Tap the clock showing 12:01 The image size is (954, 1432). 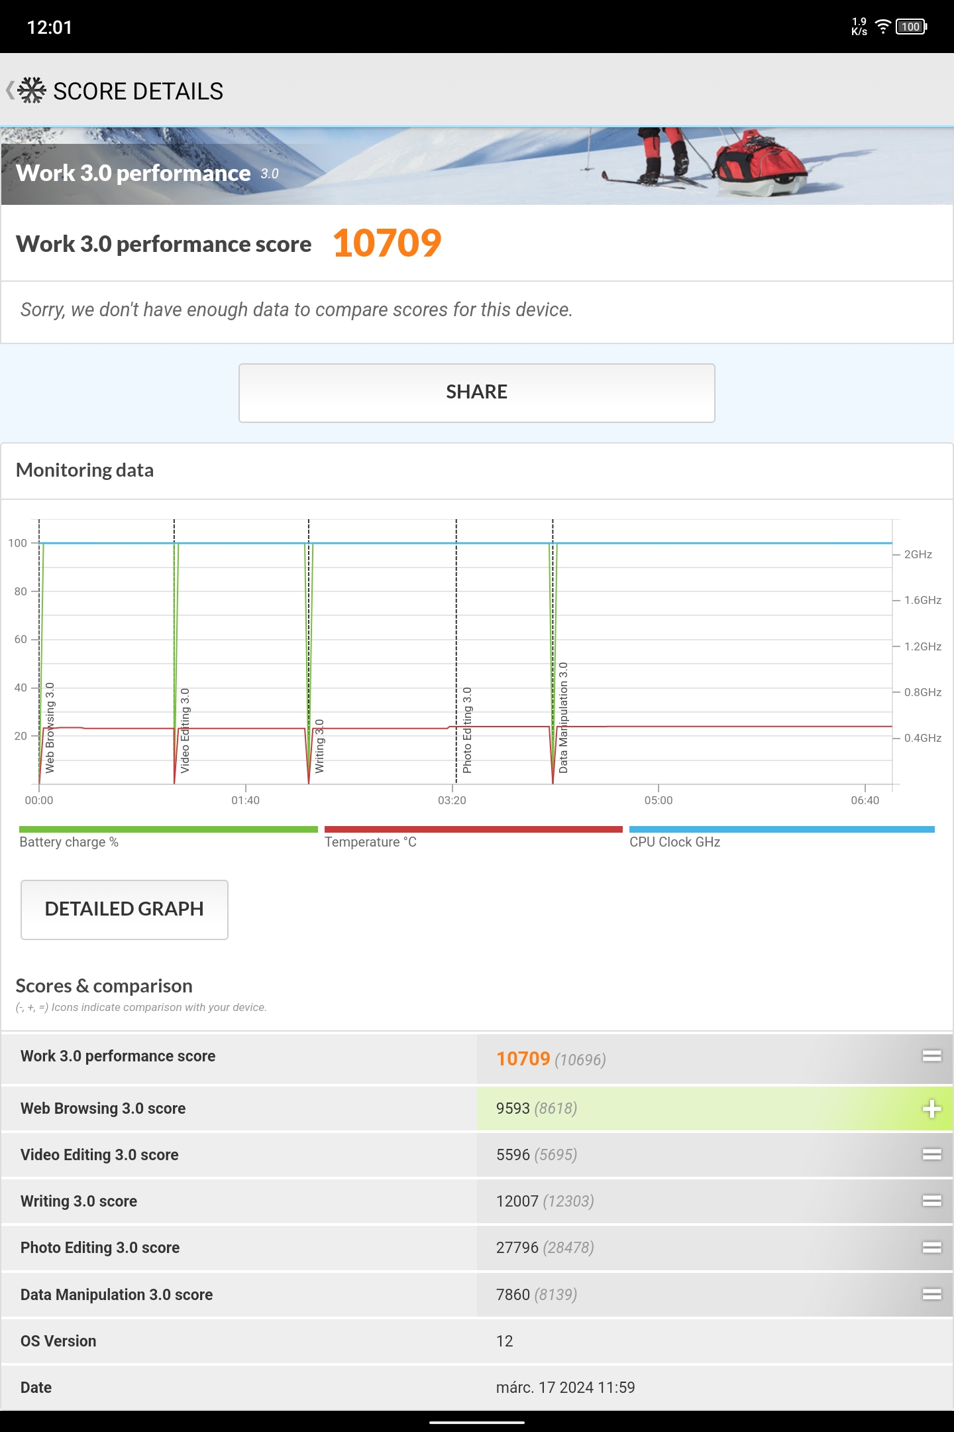[x=49, y=27]
